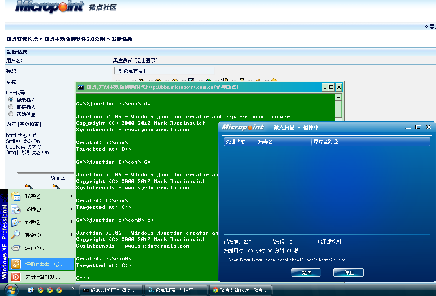436x296 pixels.
Task: Open 搜索(C) in the Start menu
Action: pyautogui.click(x=42, y=235)
